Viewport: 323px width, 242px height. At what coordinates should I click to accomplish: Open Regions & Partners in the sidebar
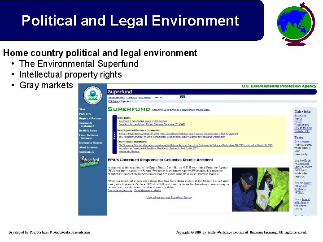click(x=90, y=118)
